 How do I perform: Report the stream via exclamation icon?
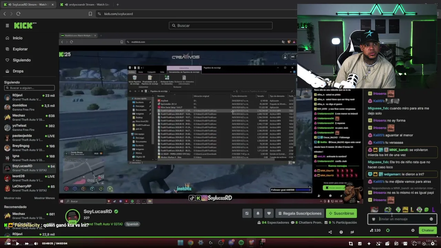click(341, 232)
